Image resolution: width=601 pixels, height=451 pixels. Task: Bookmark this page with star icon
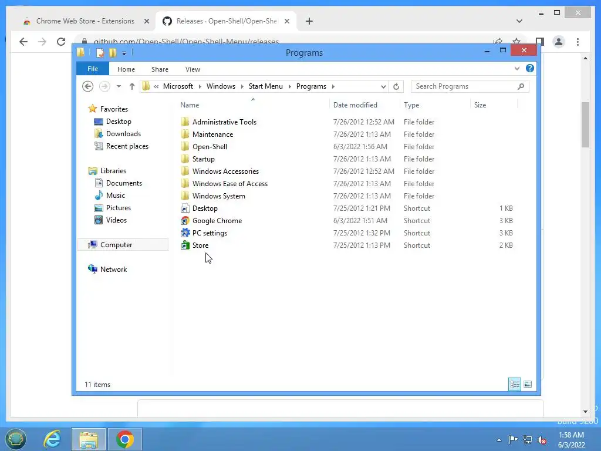(x=516, y=41)
